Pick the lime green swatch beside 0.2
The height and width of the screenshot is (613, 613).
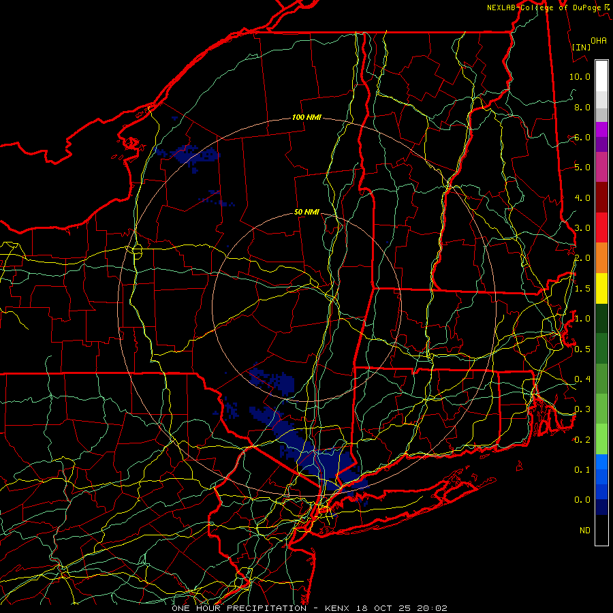pos(601,439)
